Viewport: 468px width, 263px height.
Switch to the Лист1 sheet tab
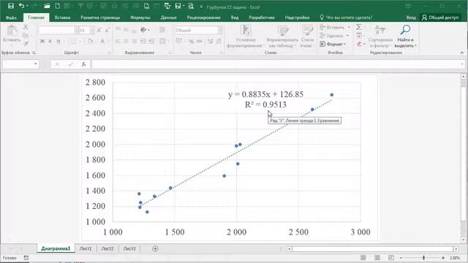pos(86,248)
